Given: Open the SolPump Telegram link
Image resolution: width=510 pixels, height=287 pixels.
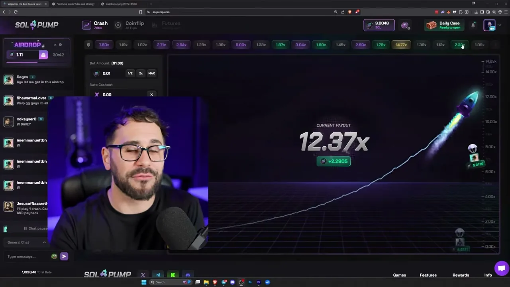Looking at the screenshot, I should [x=158, y=275].
